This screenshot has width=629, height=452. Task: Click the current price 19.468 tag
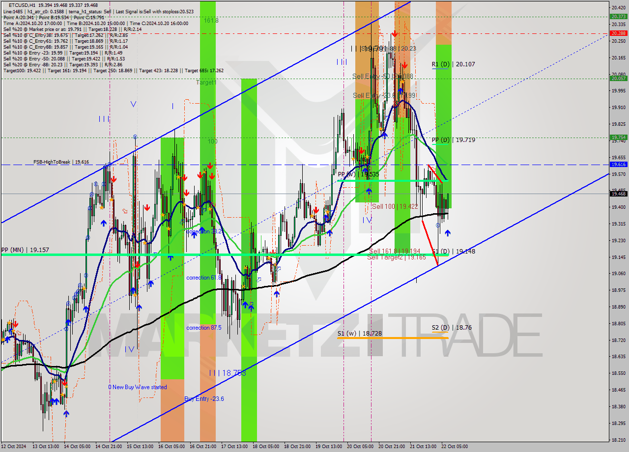pyautogui.click(x=618, y=194)
